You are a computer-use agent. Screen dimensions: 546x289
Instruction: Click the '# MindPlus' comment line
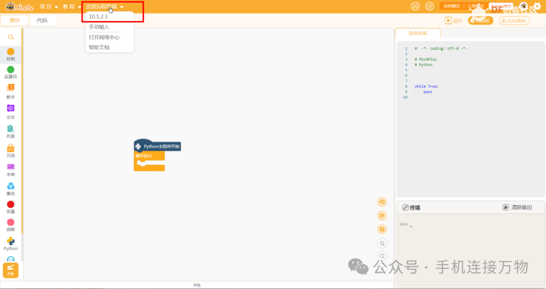(x=426, y=59)
